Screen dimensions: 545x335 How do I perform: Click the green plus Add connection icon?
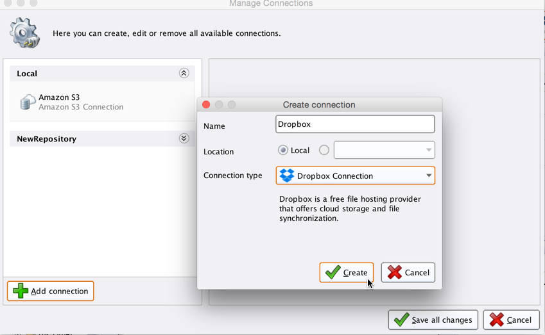point(21,291)
